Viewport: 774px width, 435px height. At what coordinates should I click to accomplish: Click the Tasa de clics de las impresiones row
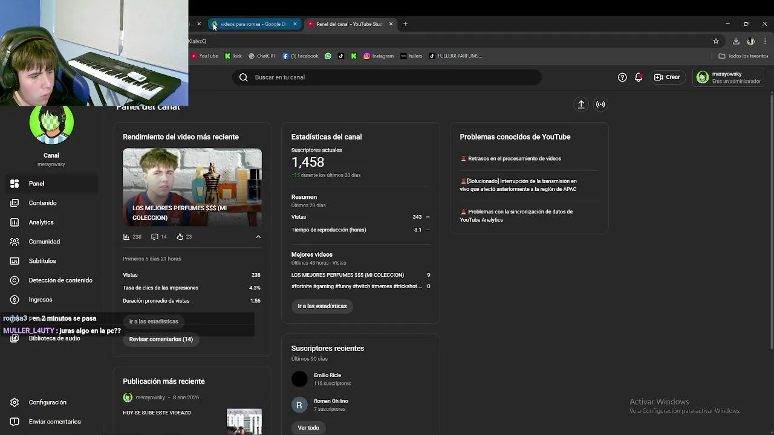pos(192,288)
